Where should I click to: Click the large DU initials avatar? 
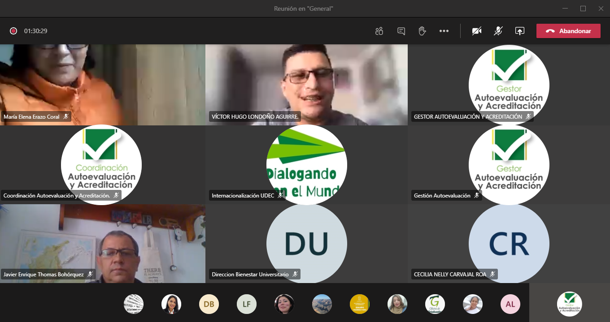307,243
